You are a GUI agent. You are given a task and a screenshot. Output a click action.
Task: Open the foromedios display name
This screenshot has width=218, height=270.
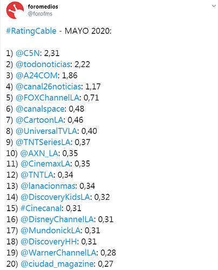click(43, 6)
